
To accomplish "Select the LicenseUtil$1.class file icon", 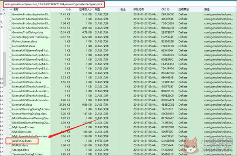I will coord(10,46).
